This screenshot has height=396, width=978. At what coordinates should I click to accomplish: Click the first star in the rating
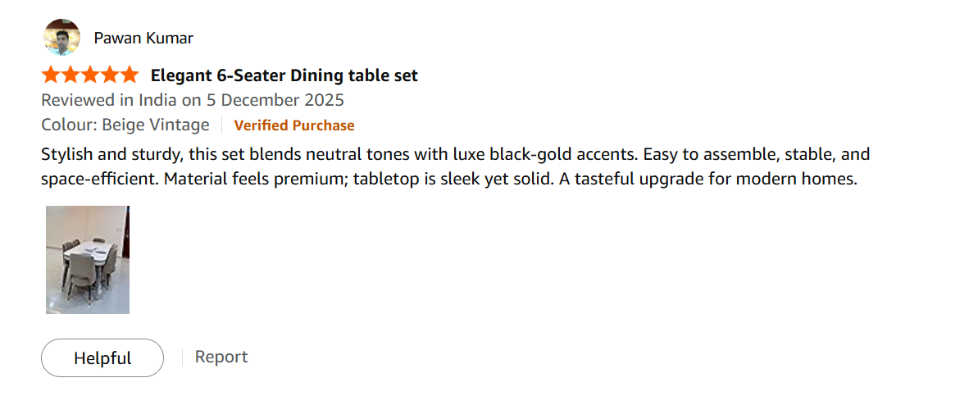click(x=51, y=75)
